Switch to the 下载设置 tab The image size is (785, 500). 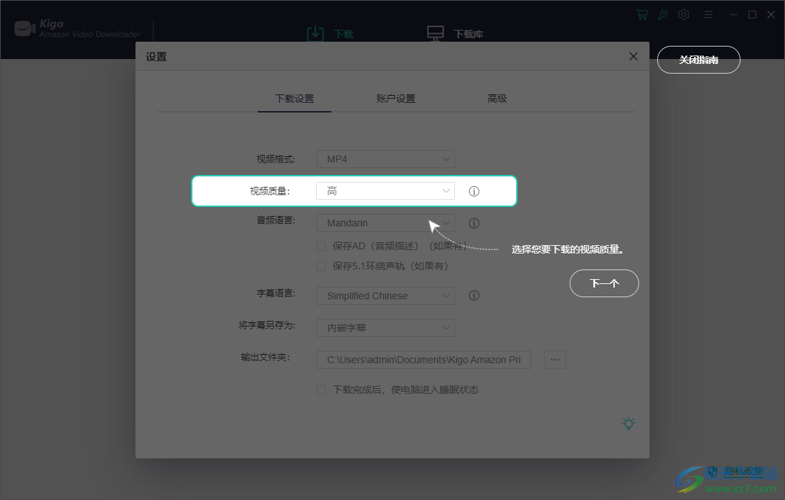tap(295, 99)
